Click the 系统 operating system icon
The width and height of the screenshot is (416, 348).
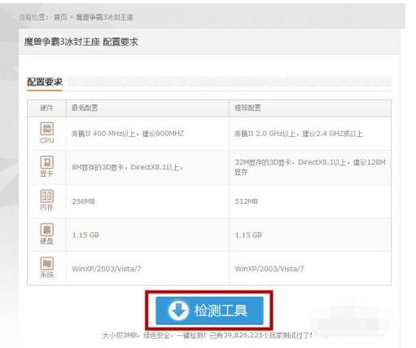(x=46, y=263)
